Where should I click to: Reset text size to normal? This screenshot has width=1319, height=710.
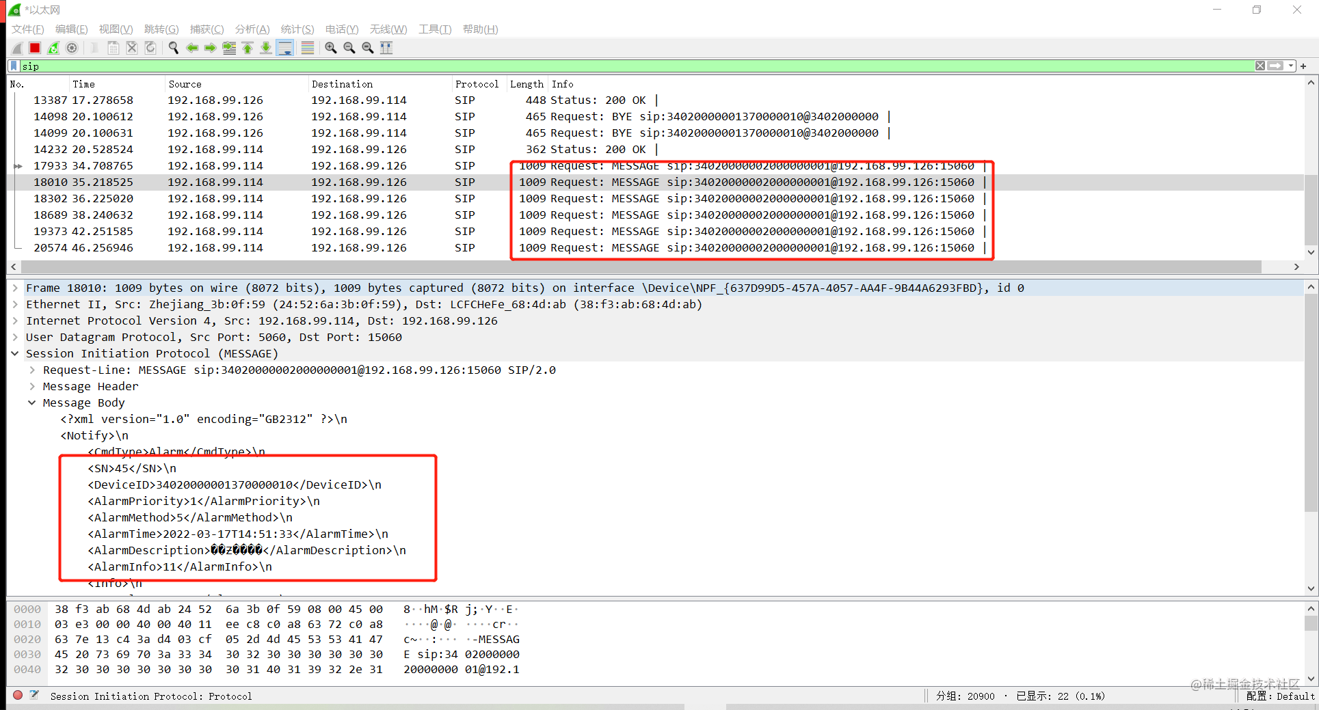click(x=368, y=48)
